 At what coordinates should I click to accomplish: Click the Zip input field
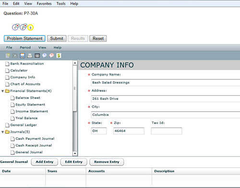click(x=129, y=131)
